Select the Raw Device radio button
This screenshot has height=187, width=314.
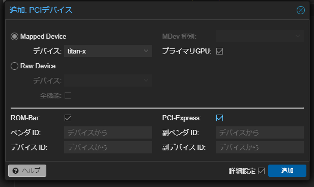[14, 66]
